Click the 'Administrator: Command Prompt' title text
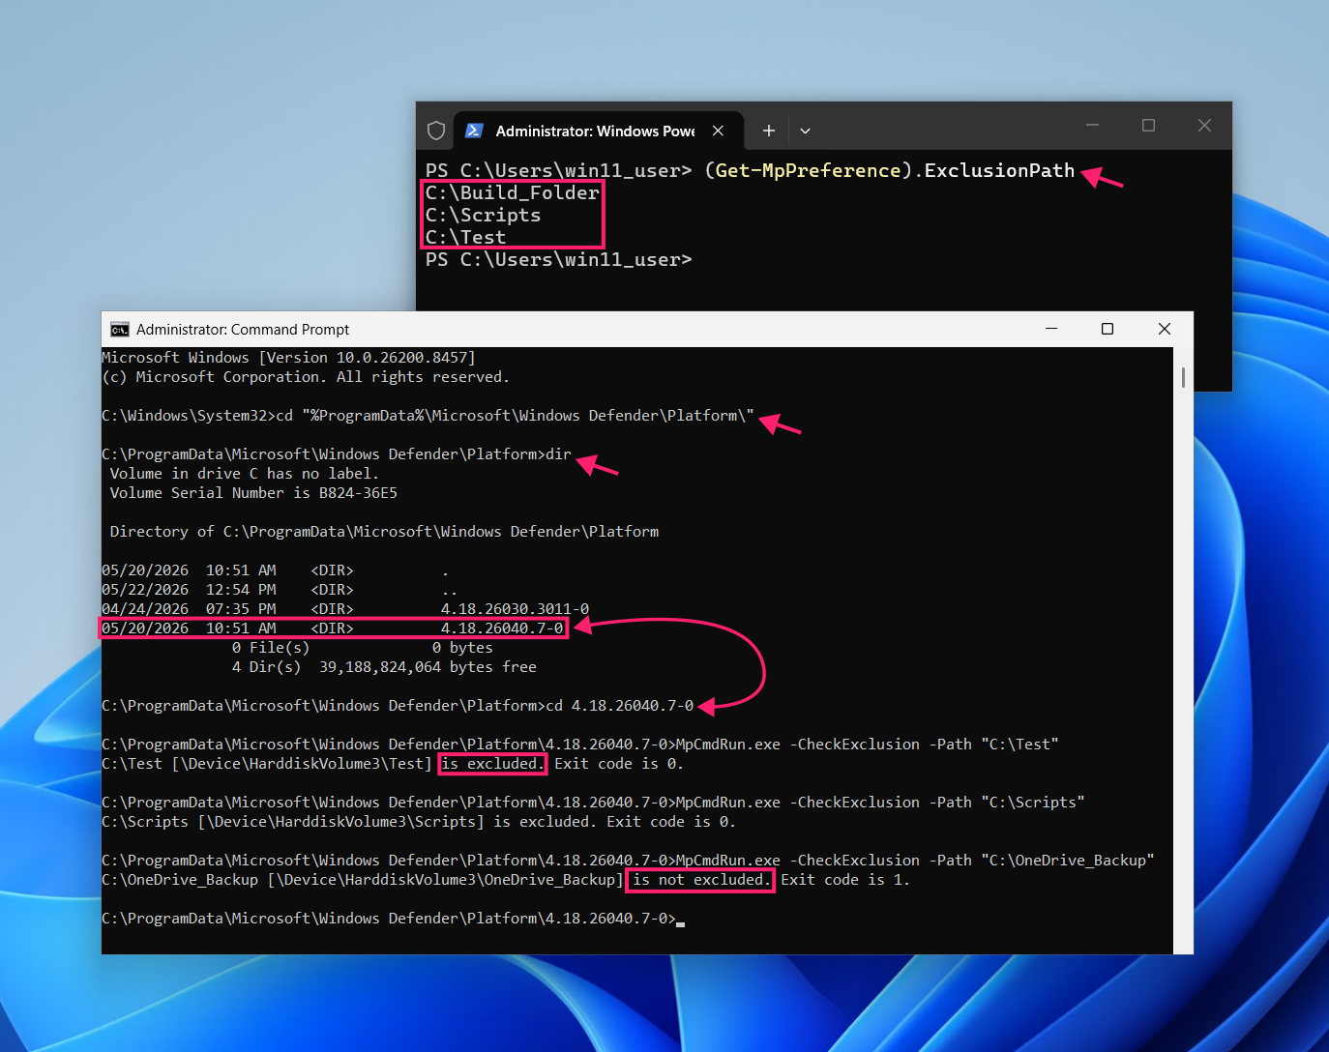 [x=243, y=330]
